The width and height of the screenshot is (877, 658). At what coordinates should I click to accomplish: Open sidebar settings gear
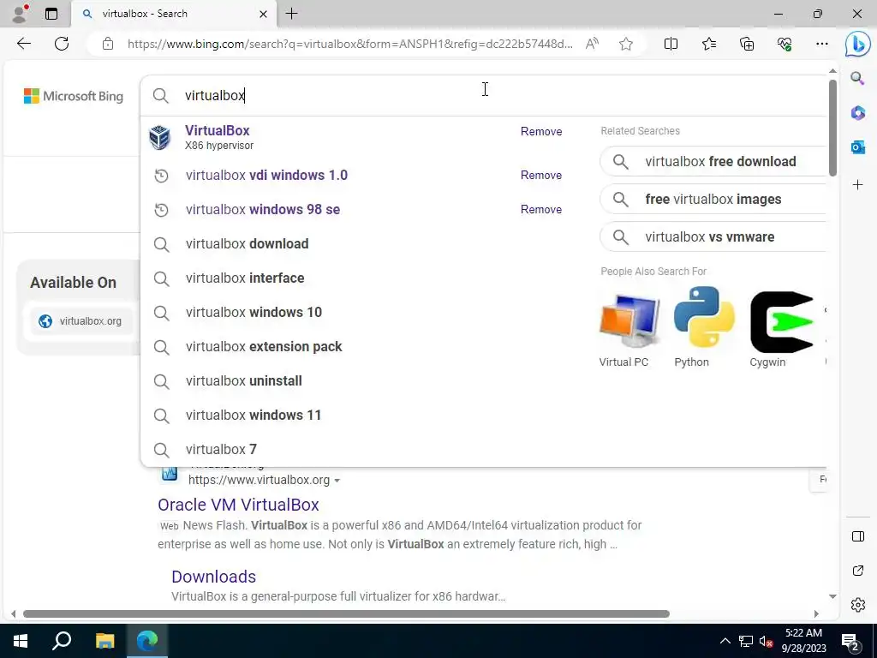pyautogui.click(x=858, y=605)
